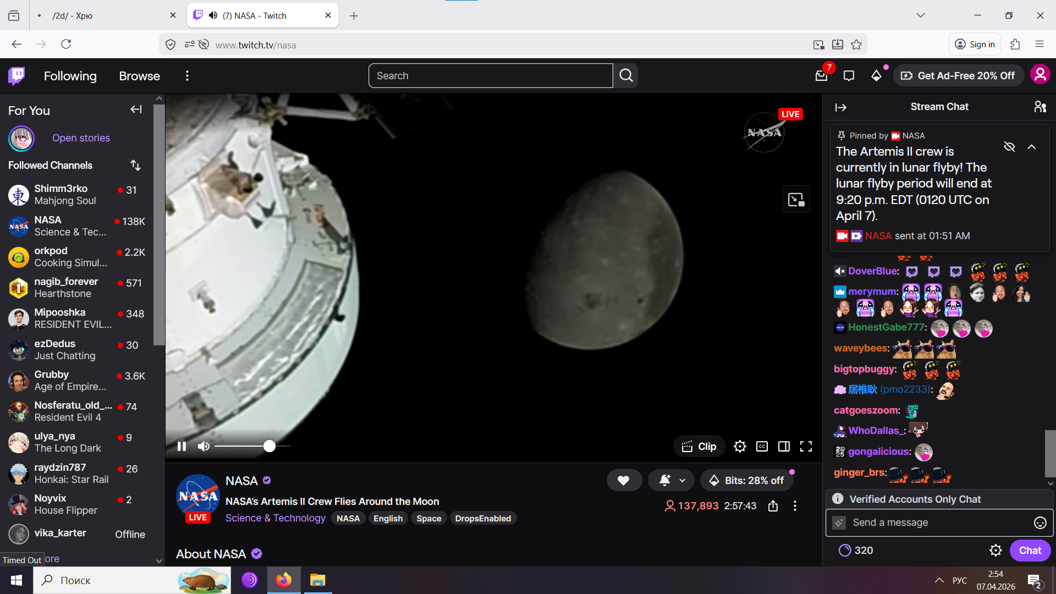
Task: Open the Firefox extensions puzzle icon
Action: coord(1015,45)
